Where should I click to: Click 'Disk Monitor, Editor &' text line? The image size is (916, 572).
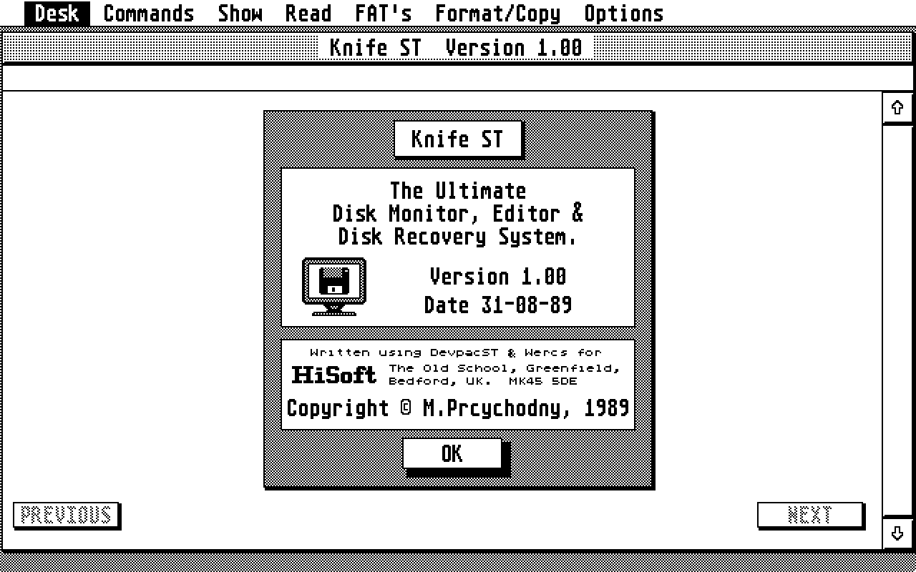pyautogui.click(x=458, y=214)
